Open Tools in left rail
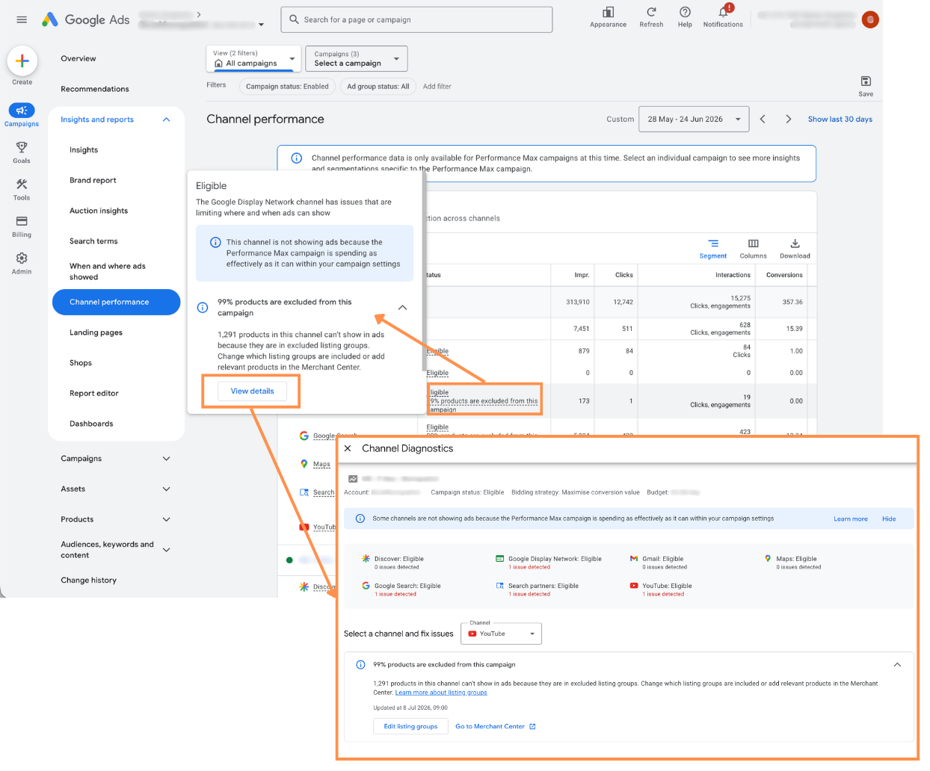This screenshot has width=930, height=771. (22, 190)
